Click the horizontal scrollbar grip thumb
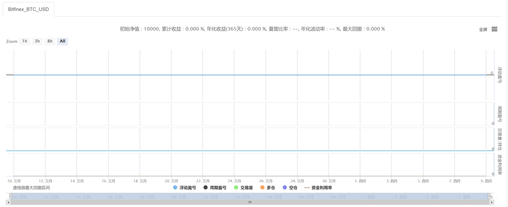The height and width of the screenshot is (207, 508). click(x=250, y=202)
